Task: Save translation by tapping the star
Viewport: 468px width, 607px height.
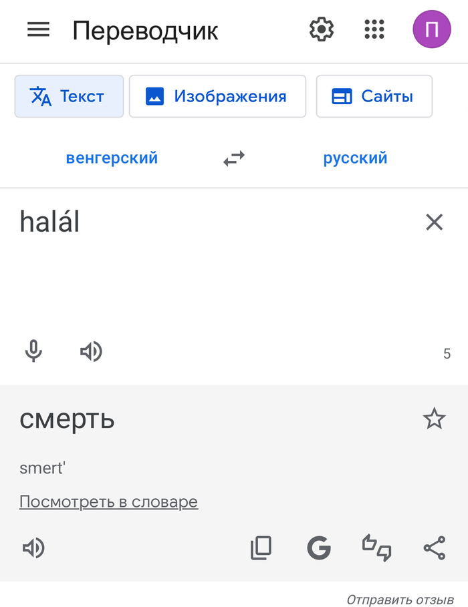Action: (x=435, y=419)
